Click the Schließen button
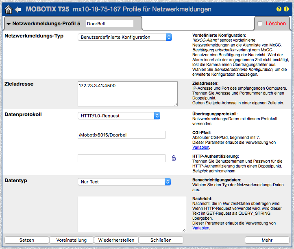Image resolution: width=294 pixels, height=249 pixels. point(161,240)
